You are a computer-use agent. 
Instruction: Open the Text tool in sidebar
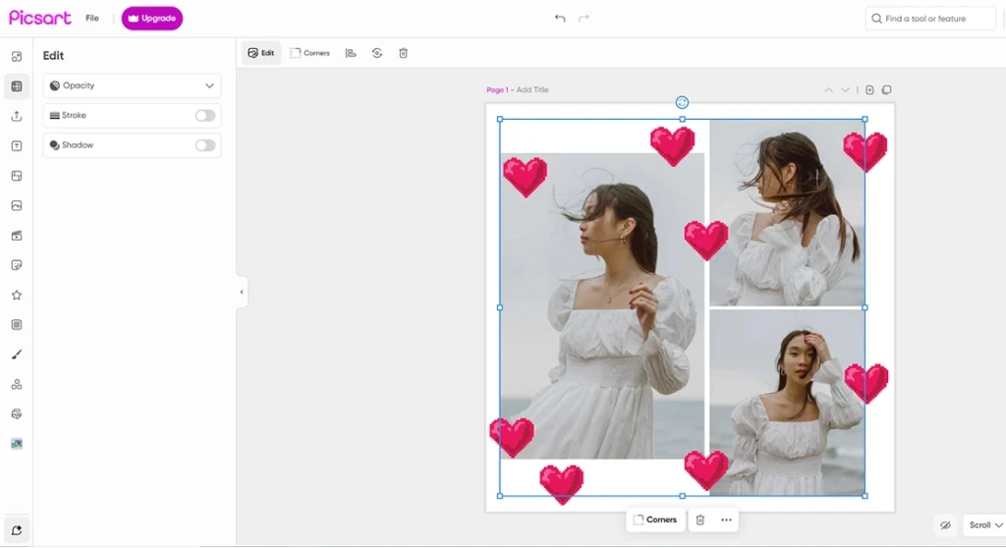pos(17,145)
